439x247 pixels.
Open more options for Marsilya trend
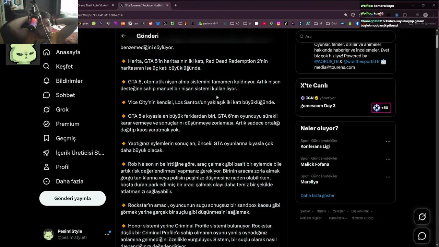[x=388, y=177]
